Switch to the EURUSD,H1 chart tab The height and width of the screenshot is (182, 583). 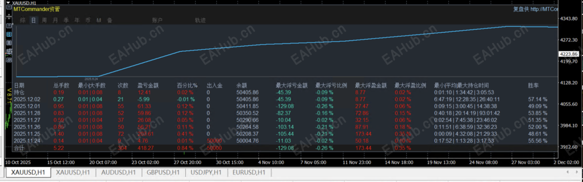[249, 172]
